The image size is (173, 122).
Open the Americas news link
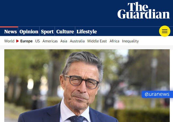click(x=50, y=41)
